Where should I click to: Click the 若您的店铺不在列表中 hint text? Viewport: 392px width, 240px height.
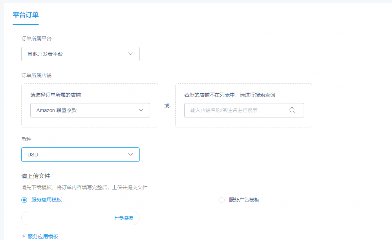(230, 95)
